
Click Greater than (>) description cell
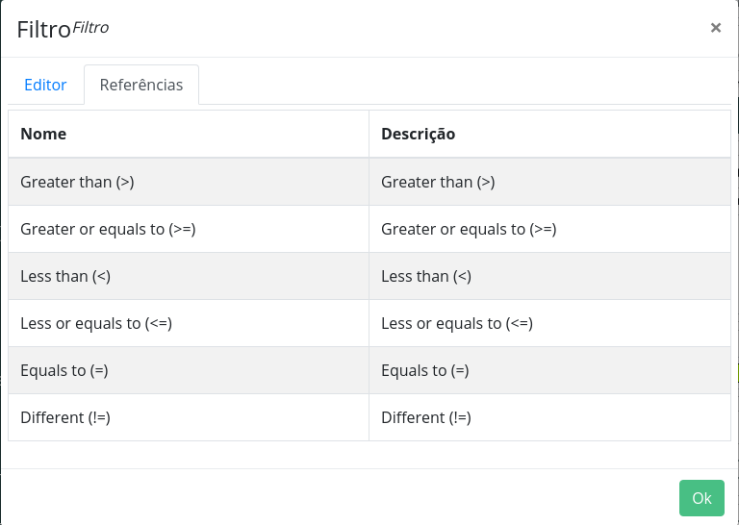coord(549,182)
